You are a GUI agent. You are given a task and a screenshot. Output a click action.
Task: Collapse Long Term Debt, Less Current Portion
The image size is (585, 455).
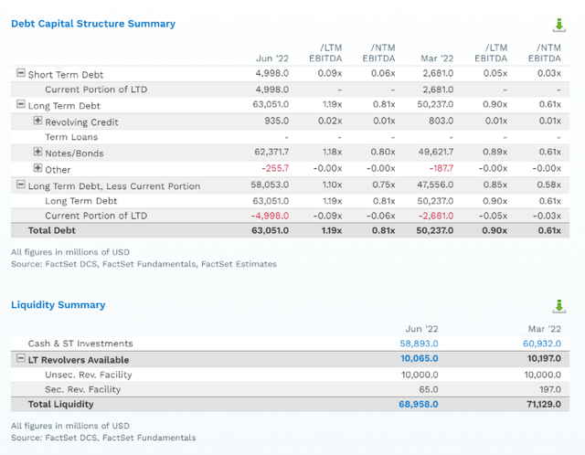tap(21, 185)
